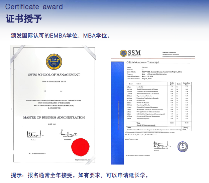
Task: Open the MBA diploma certificate image
Action: coord(53,105)
